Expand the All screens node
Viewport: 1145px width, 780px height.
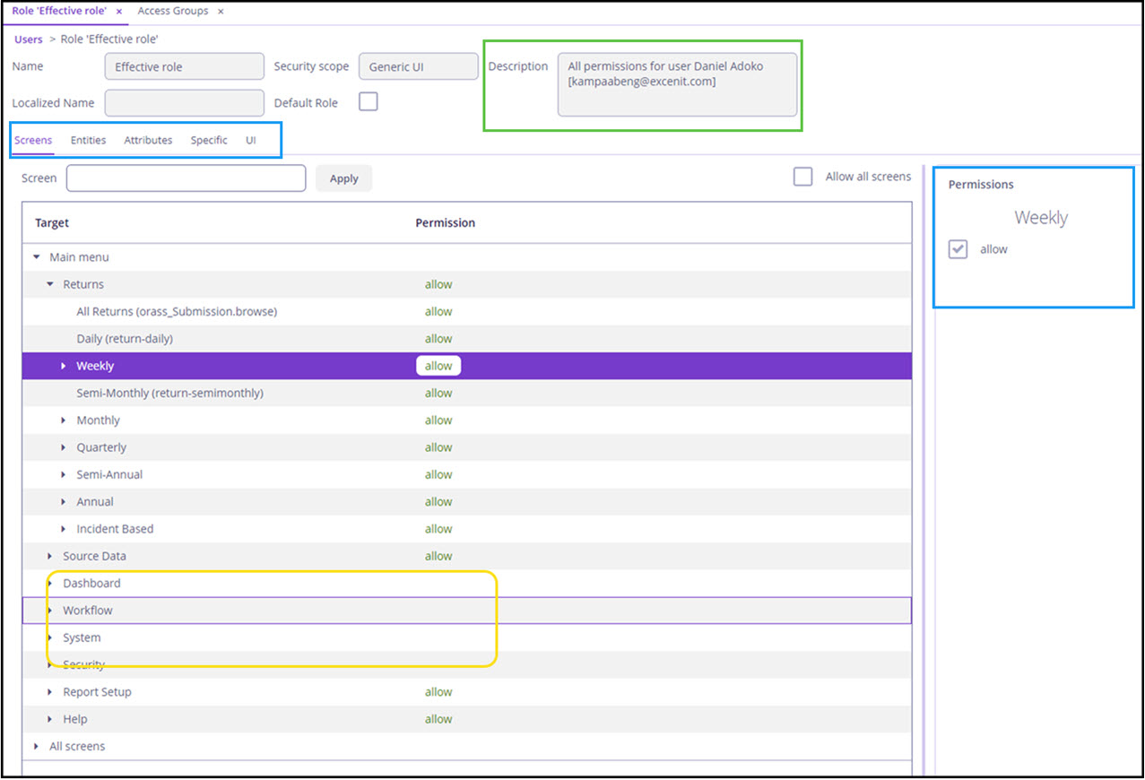37,747
